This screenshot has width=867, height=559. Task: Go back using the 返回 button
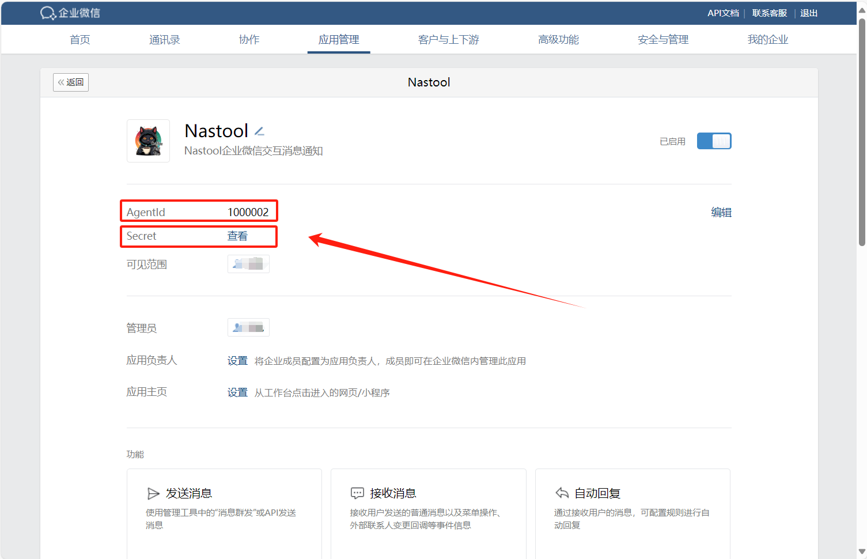71,82
